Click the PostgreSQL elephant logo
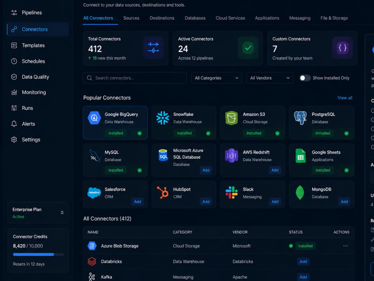374x281 pixels. coord(300,118)
